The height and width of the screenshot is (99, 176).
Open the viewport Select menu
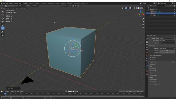17,8
